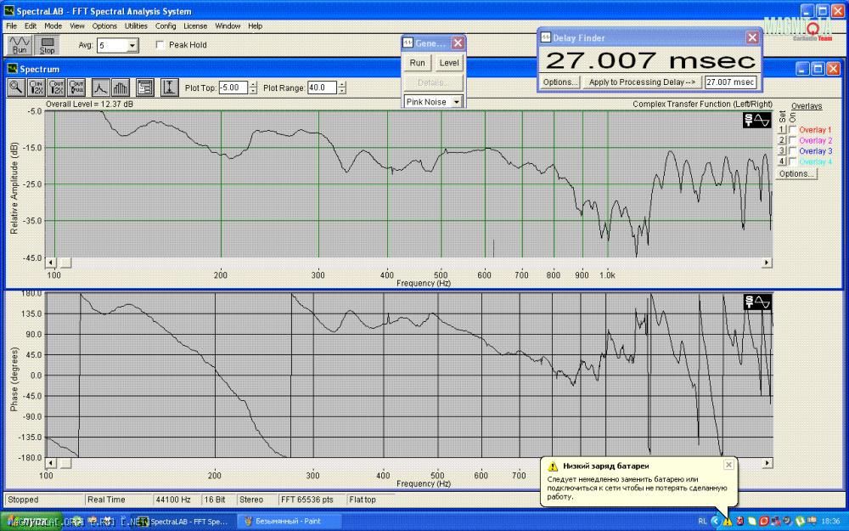
Task: Switch to bar graph display icon
Action: click(121, 88)
